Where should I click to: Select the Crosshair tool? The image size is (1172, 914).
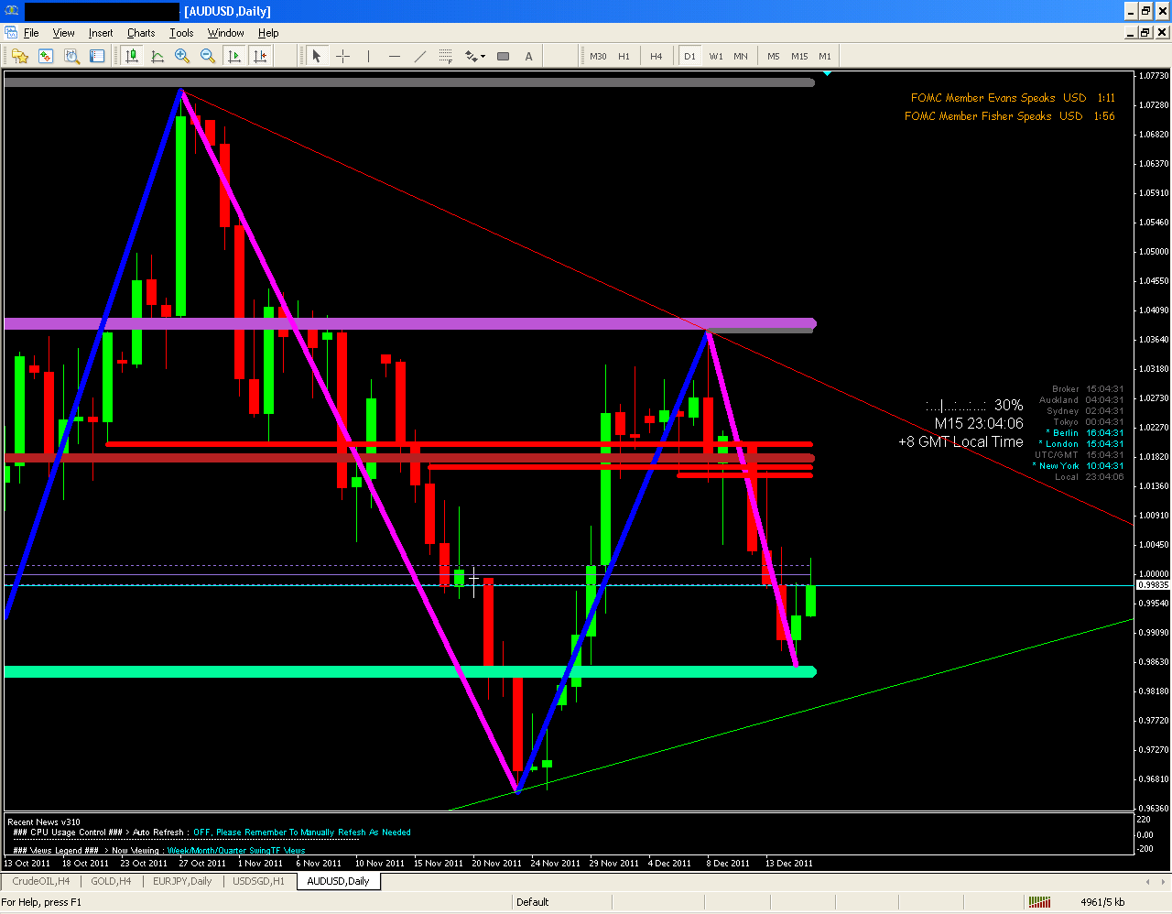pos(343,56)
